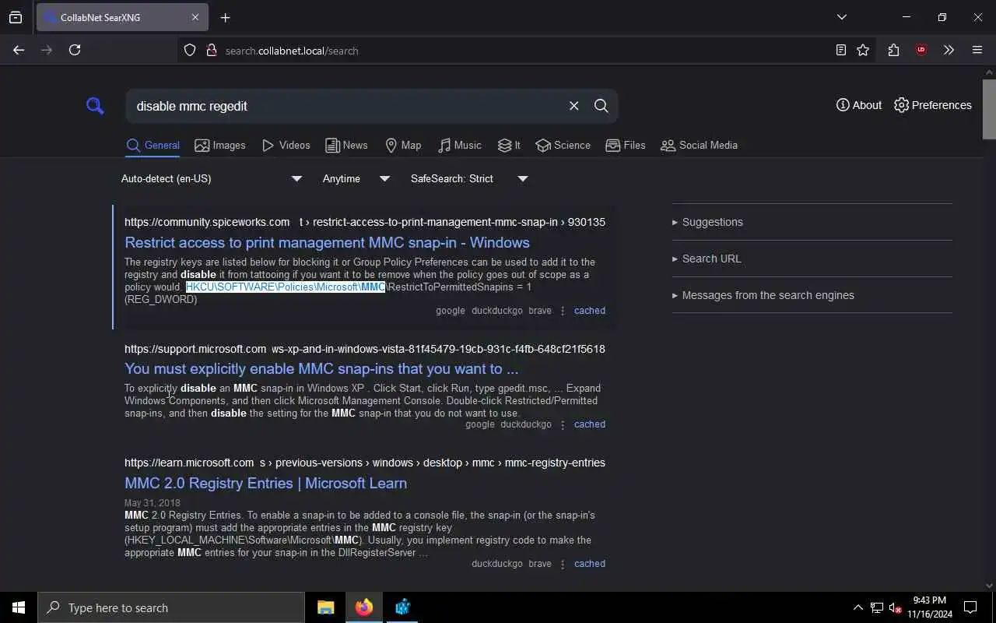List all tabs dropdown arrow
Image resolution: width=996 pixels, height=623 pixels.
tap(841, 17)
